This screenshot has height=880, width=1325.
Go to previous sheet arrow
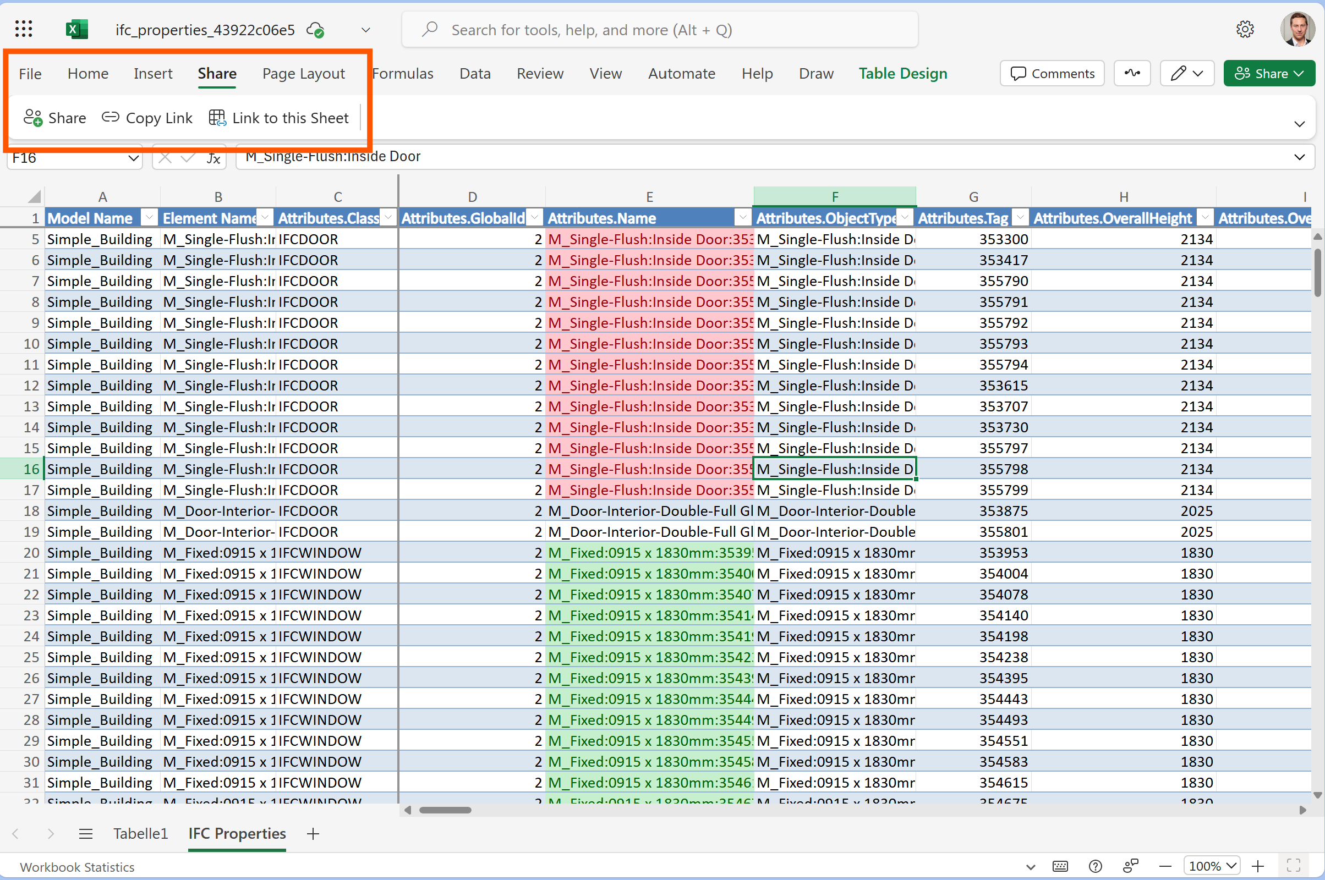16,834
